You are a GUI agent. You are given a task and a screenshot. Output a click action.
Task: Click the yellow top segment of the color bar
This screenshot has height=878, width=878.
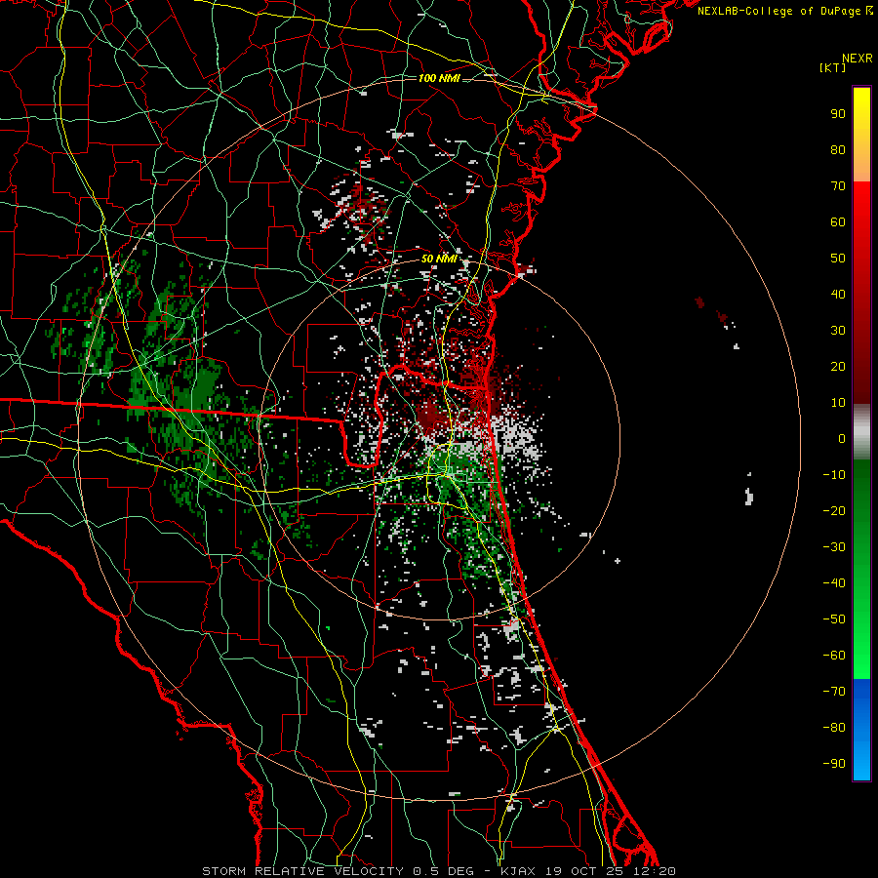[x=861, y=135]
